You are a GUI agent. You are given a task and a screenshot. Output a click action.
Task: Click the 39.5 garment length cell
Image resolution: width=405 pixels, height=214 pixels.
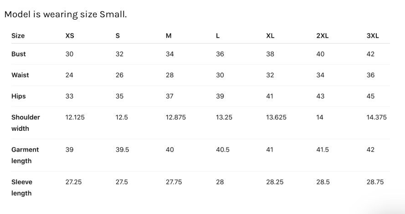point(122,149)
